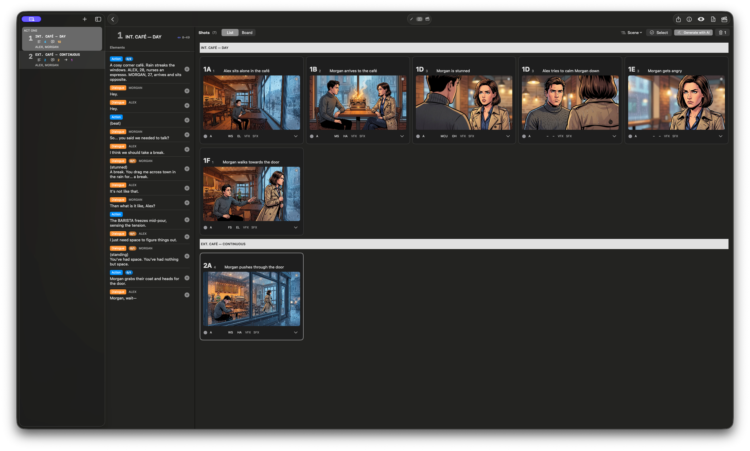Select the pencil write mode icon

click(x=411, y=19)
